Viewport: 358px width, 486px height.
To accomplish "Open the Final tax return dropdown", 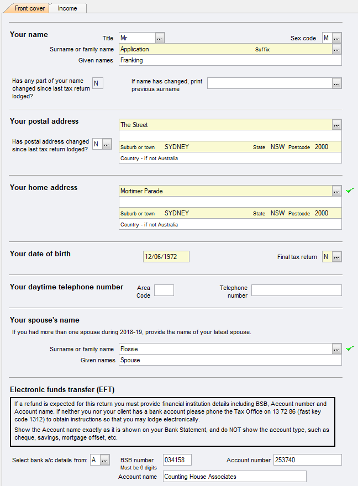I will [337, 256].
